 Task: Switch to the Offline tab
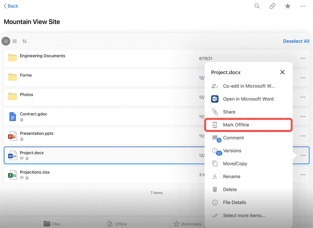(117, 224)
